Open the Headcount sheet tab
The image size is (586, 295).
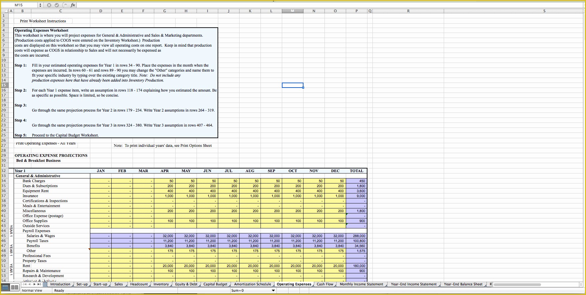tap(139, 284)
